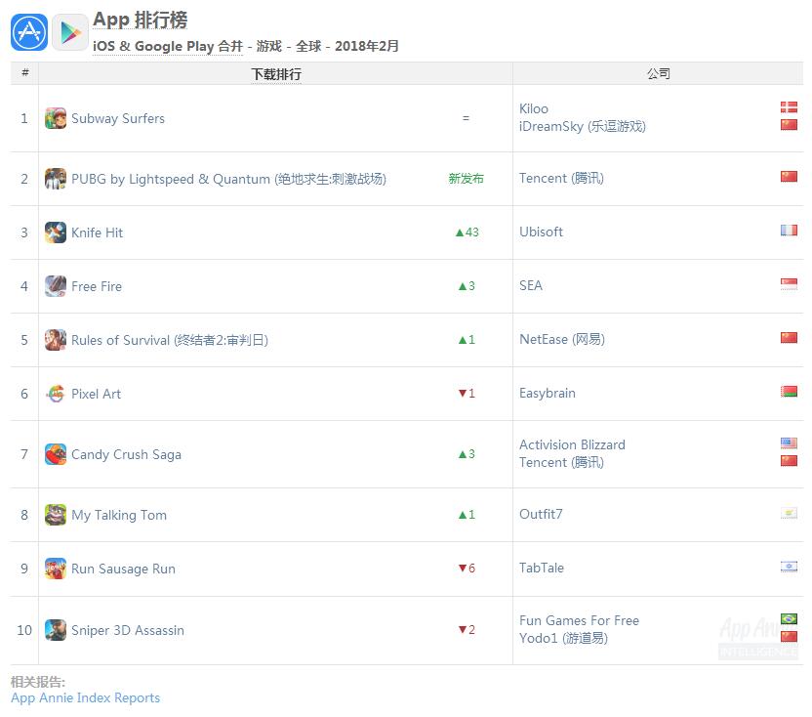Click the Sniper 3D Assassin game icon
The image size is (812, 717).
point(56,630)
